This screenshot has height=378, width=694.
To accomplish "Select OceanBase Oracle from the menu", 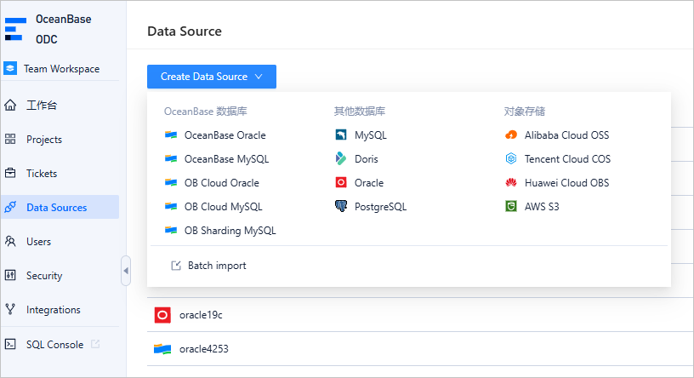I will [225, 135].
